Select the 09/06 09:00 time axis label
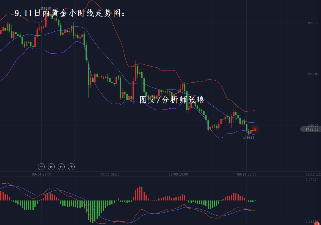This screenshot has width=321, height=225. click(x=110, y=174)
